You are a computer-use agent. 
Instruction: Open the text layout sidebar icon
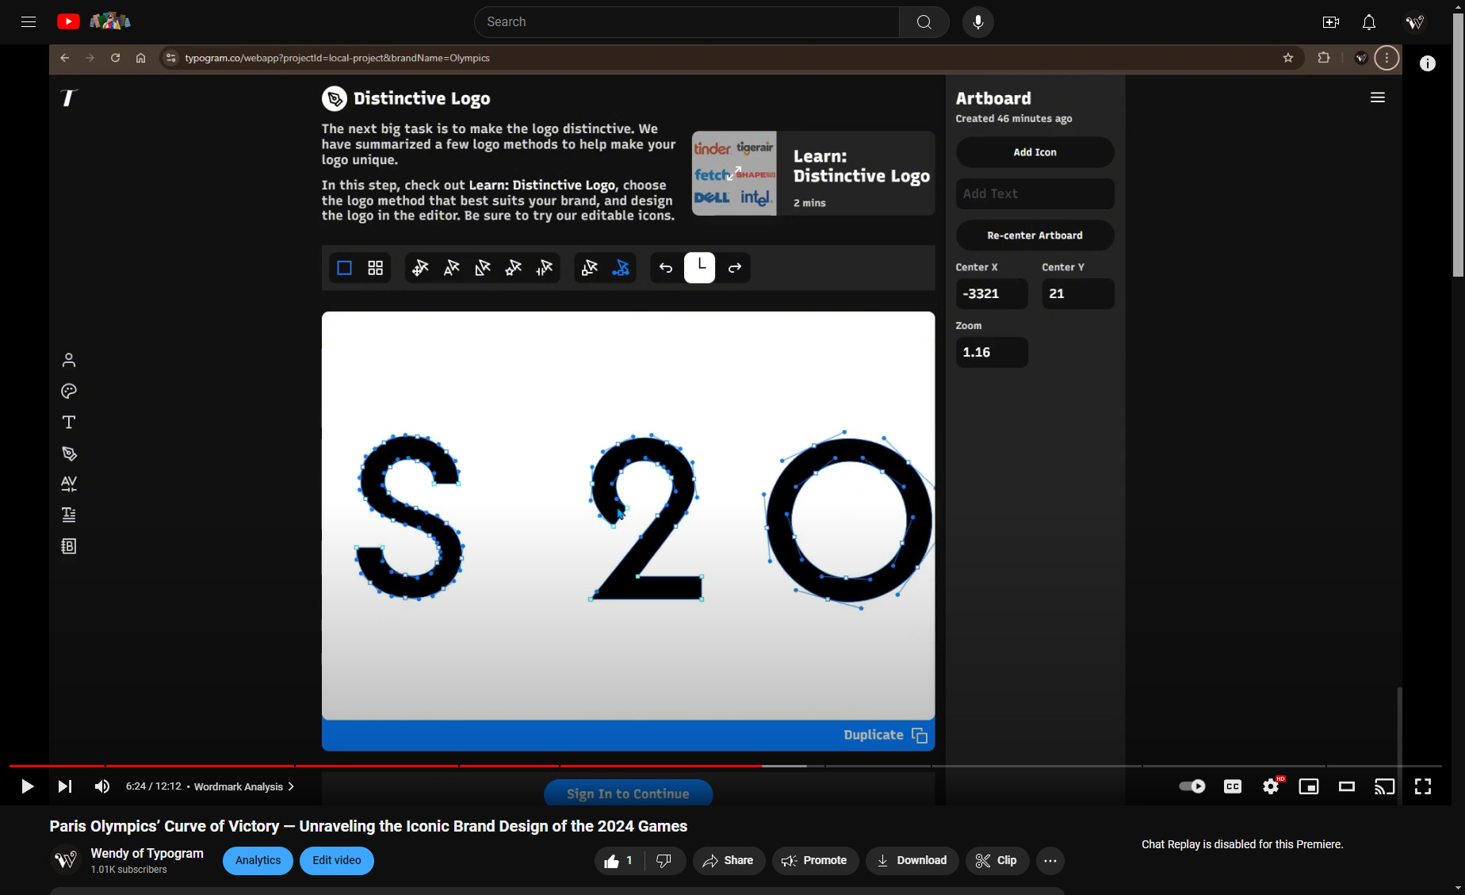pos(69,515)
